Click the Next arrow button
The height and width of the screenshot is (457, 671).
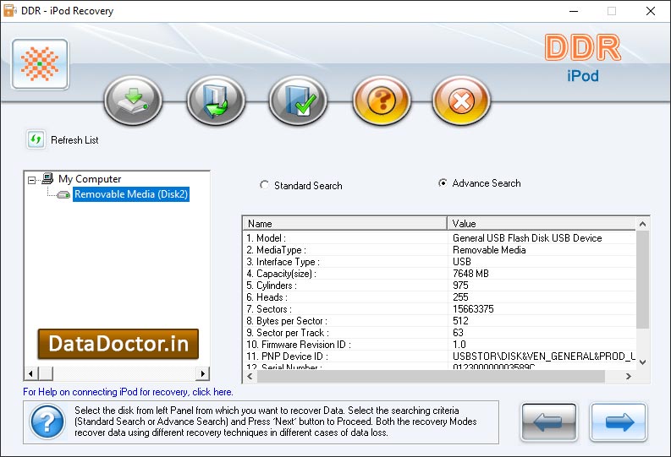pyautogui.click(x=619, y=422)
